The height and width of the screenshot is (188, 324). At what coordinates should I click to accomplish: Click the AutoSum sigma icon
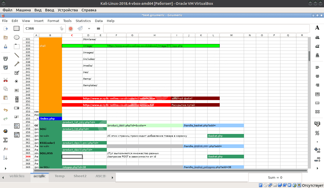[5, 140]
